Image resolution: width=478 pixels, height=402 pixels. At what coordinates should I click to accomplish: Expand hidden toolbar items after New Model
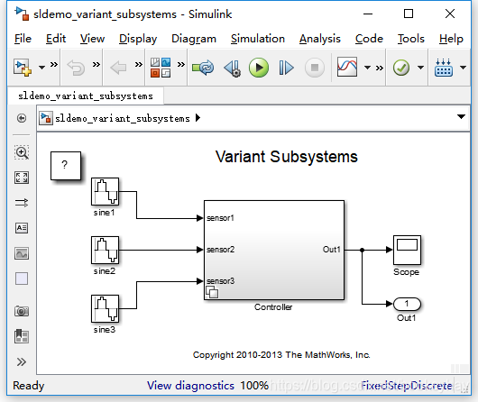[x=54, y=65]
